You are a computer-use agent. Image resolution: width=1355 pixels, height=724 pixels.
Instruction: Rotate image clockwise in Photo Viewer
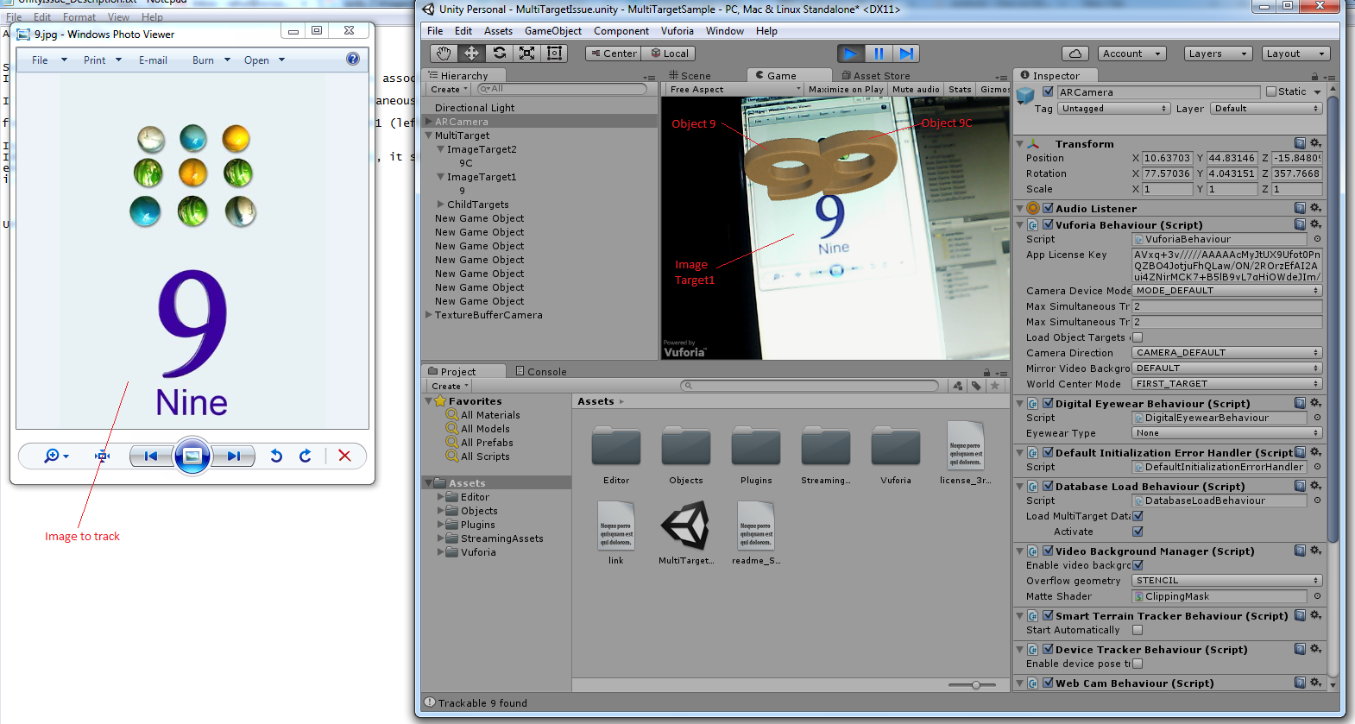(306, 456)
